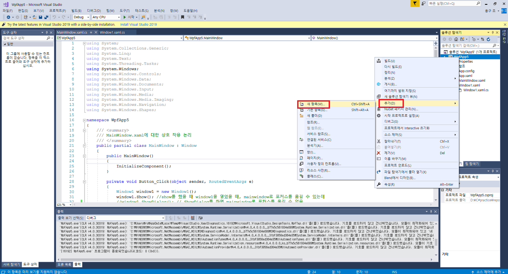Choose 속성(R) at the bottom of context menu
The image size is (508, 274).
click(416, 184)
